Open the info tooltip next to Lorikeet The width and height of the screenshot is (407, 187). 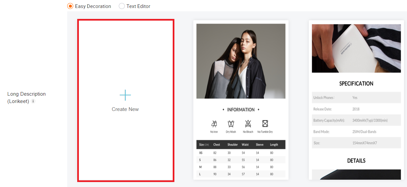(x=33, y=101)
